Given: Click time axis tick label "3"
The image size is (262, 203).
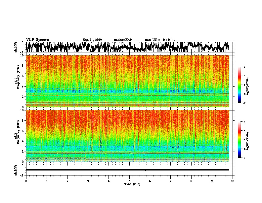Looking at the screenshot, I should click(x=88, y=181).
